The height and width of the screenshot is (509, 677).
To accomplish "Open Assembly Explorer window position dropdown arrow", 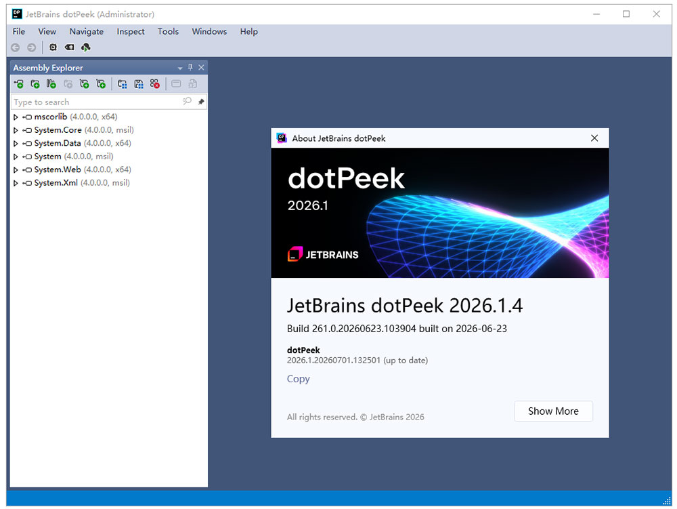I will coord(180,68).
